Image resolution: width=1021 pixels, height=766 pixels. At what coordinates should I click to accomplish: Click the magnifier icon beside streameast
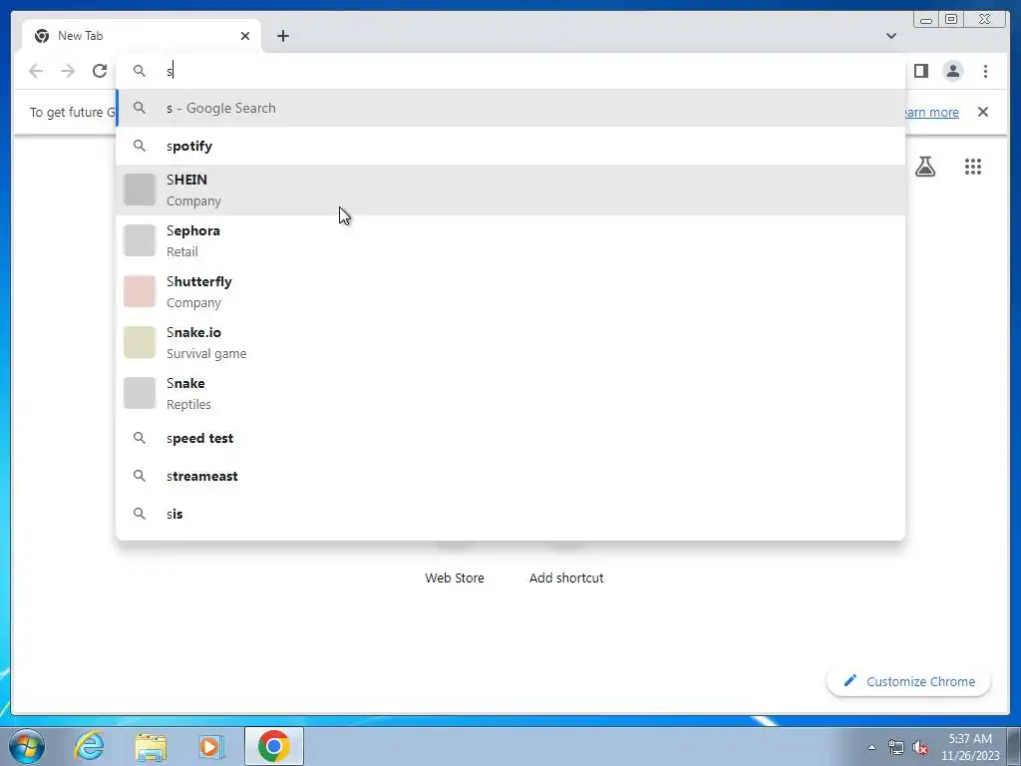coord(140,476)
